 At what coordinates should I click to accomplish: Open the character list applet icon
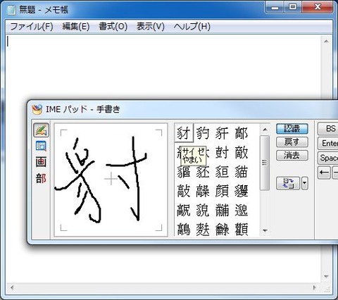click(x=41, y=146)
